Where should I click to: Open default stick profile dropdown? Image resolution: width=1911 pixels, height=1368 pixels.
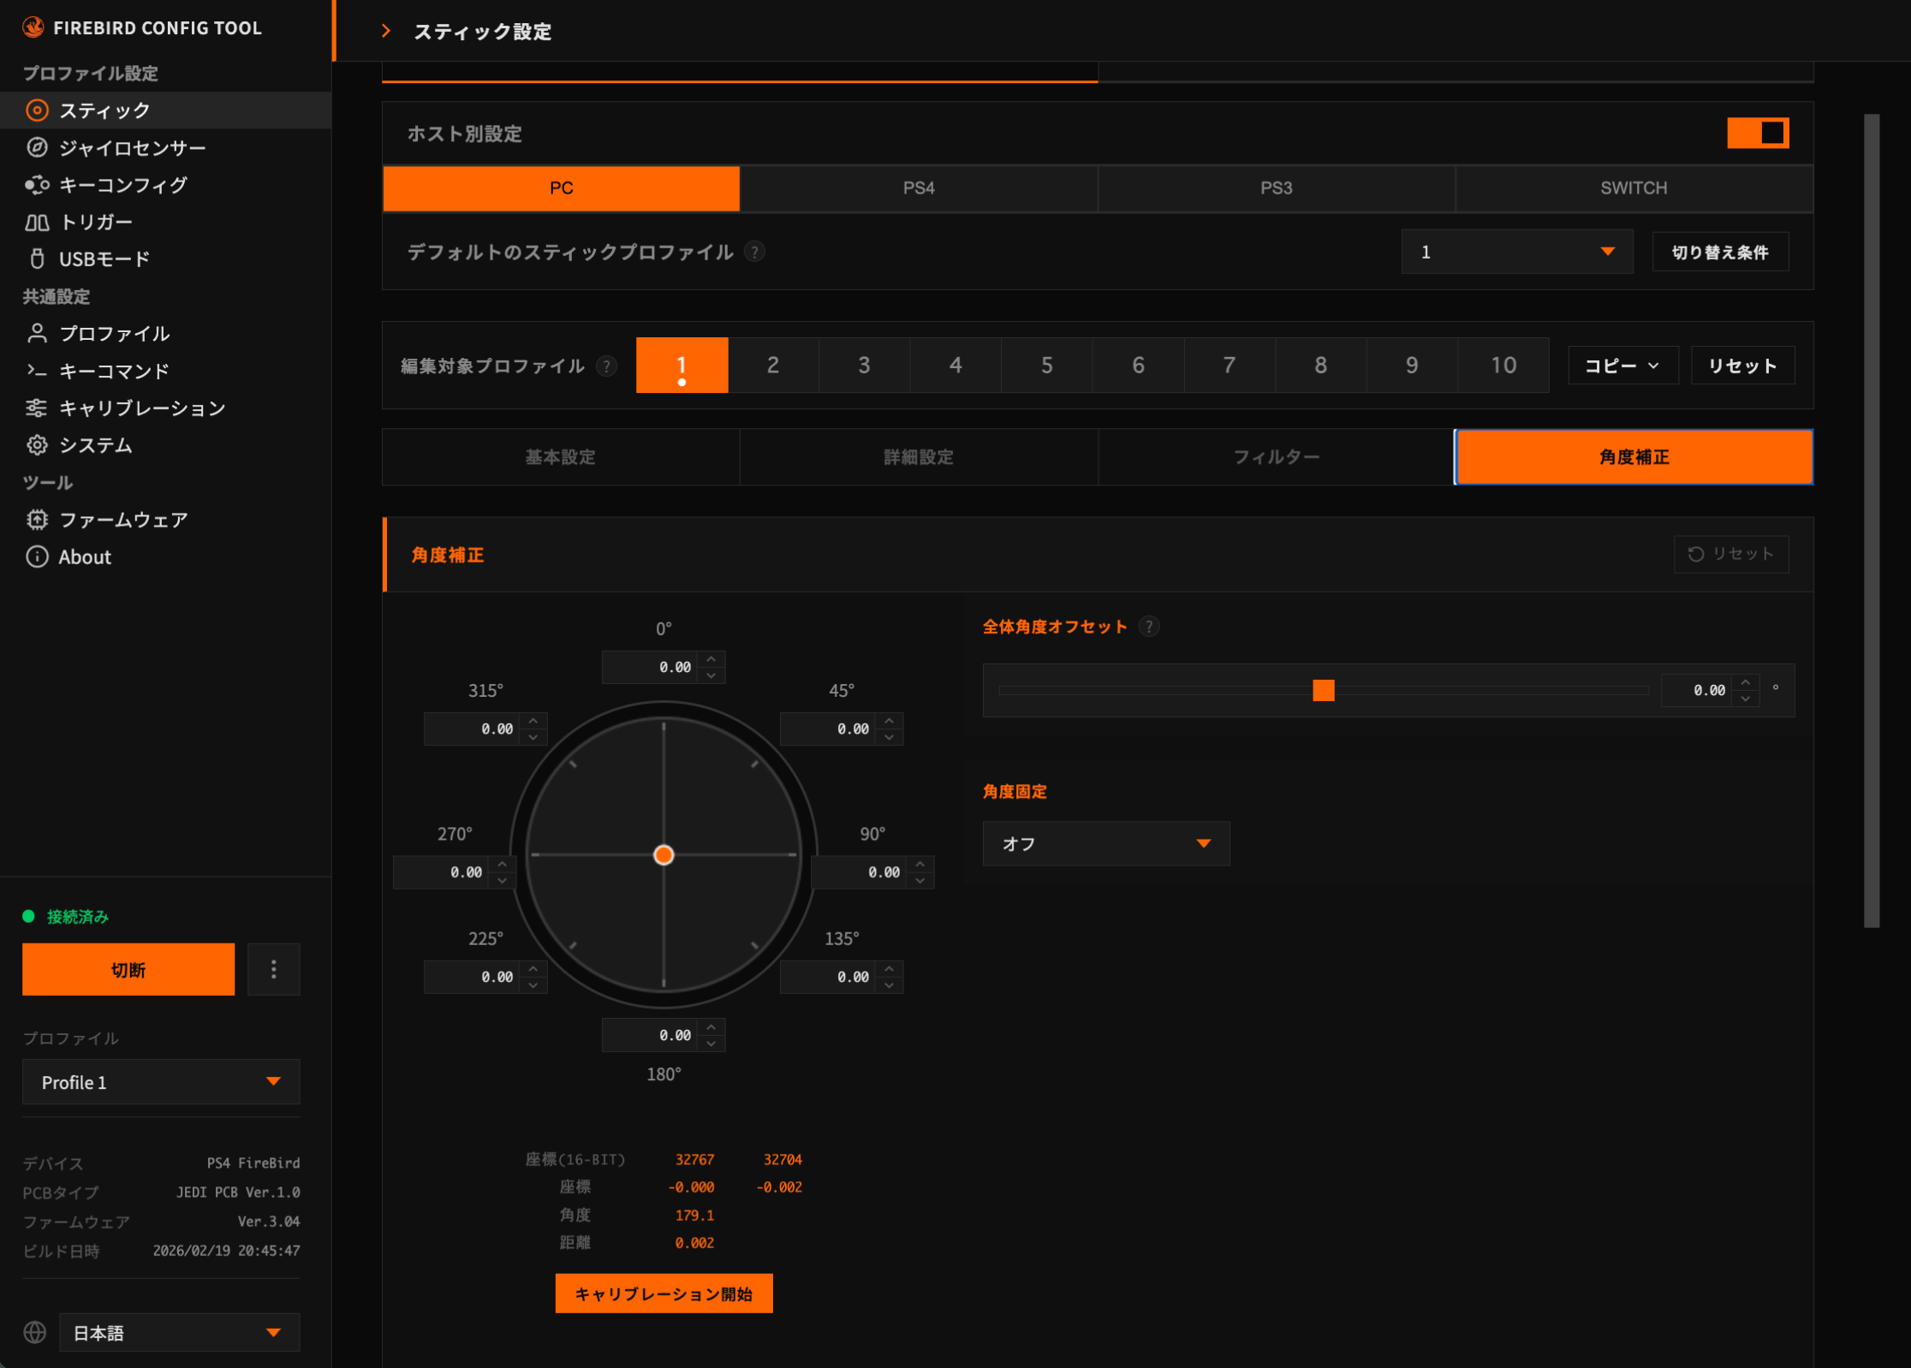click(x=1516, y=252)
